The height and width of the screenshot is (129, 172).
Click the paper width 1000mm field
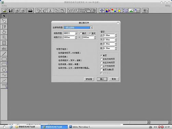pyautogui.click(x=69, y=37)
